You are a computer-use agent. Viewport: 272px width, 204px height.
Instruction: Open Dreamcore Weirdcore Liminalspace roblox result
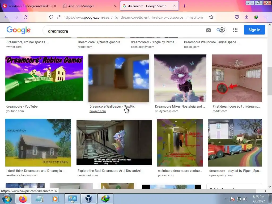point(212,42)
